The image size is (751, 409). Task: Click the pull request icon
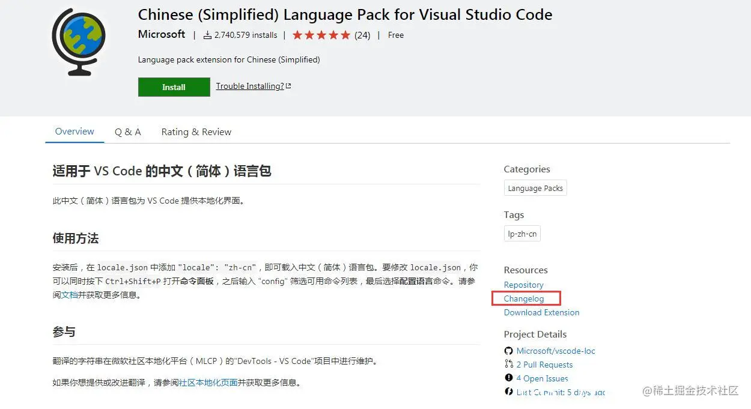[509, 364]
